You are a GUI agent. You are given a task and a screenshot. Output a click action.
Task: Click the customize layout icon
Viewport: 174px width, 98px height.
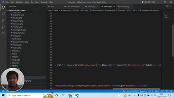153,2
